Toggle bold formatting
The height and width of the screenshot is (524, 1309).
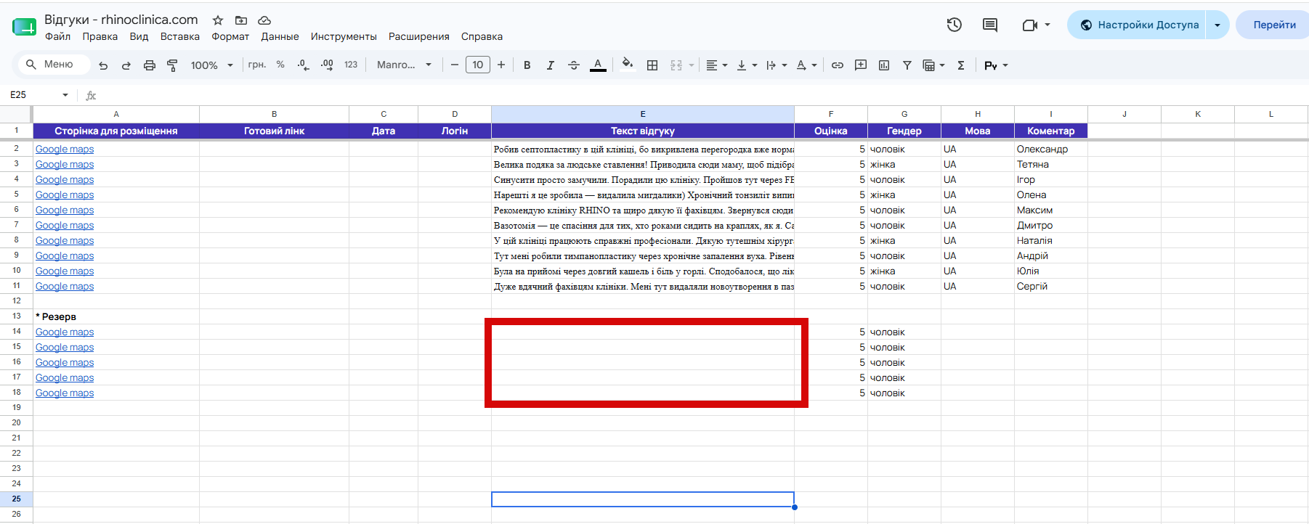click(x=527, y=65)
